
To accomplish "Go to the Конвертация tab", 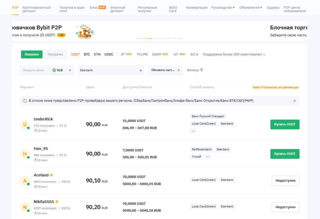I will pyautogui.click(x=197, y=8).
